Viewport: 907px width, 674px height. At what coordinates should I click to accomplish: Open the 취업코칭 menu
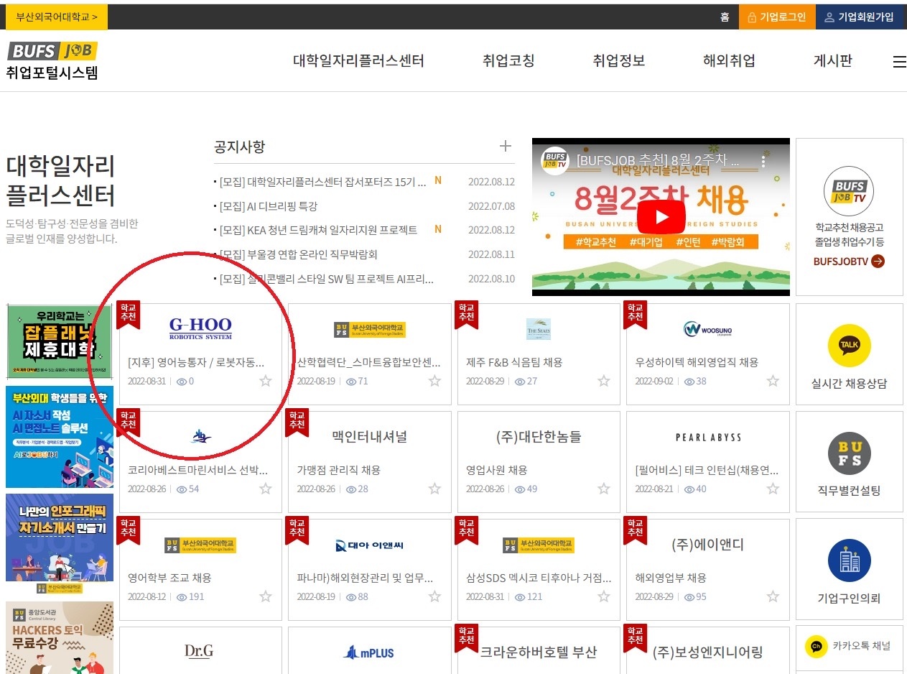coord(508,61)
